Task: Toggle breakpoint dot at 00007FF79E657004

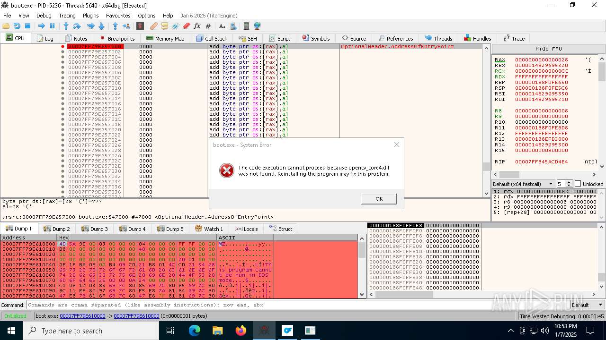Action: 62,57
